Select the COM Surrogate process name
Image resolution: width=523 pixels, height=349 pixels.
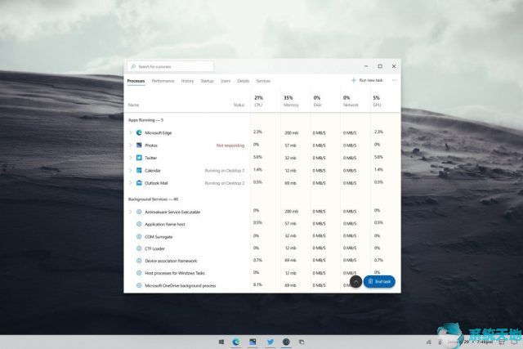[x=159, y=237]
